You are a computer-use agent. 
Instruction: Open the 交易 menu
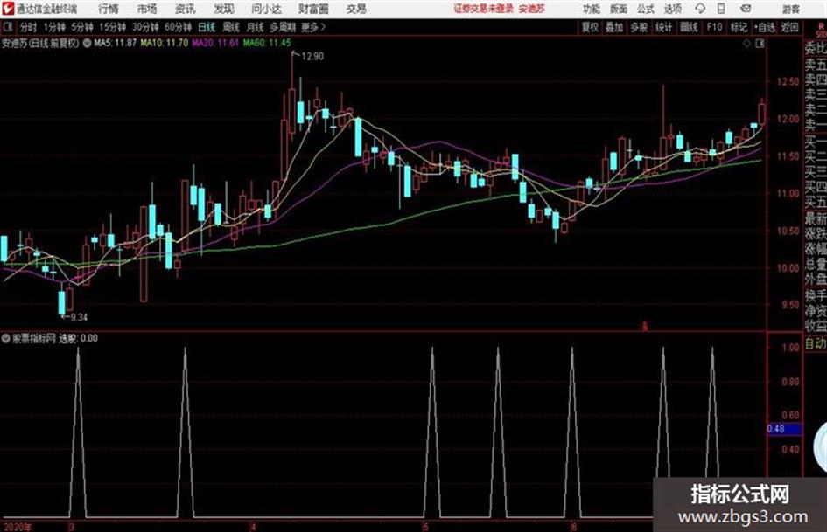[x=356, y=9]
